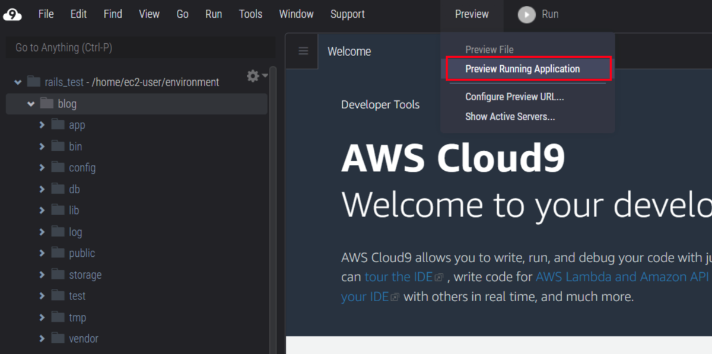
Task: Click the app folder icon
Action: coord(58,125)
